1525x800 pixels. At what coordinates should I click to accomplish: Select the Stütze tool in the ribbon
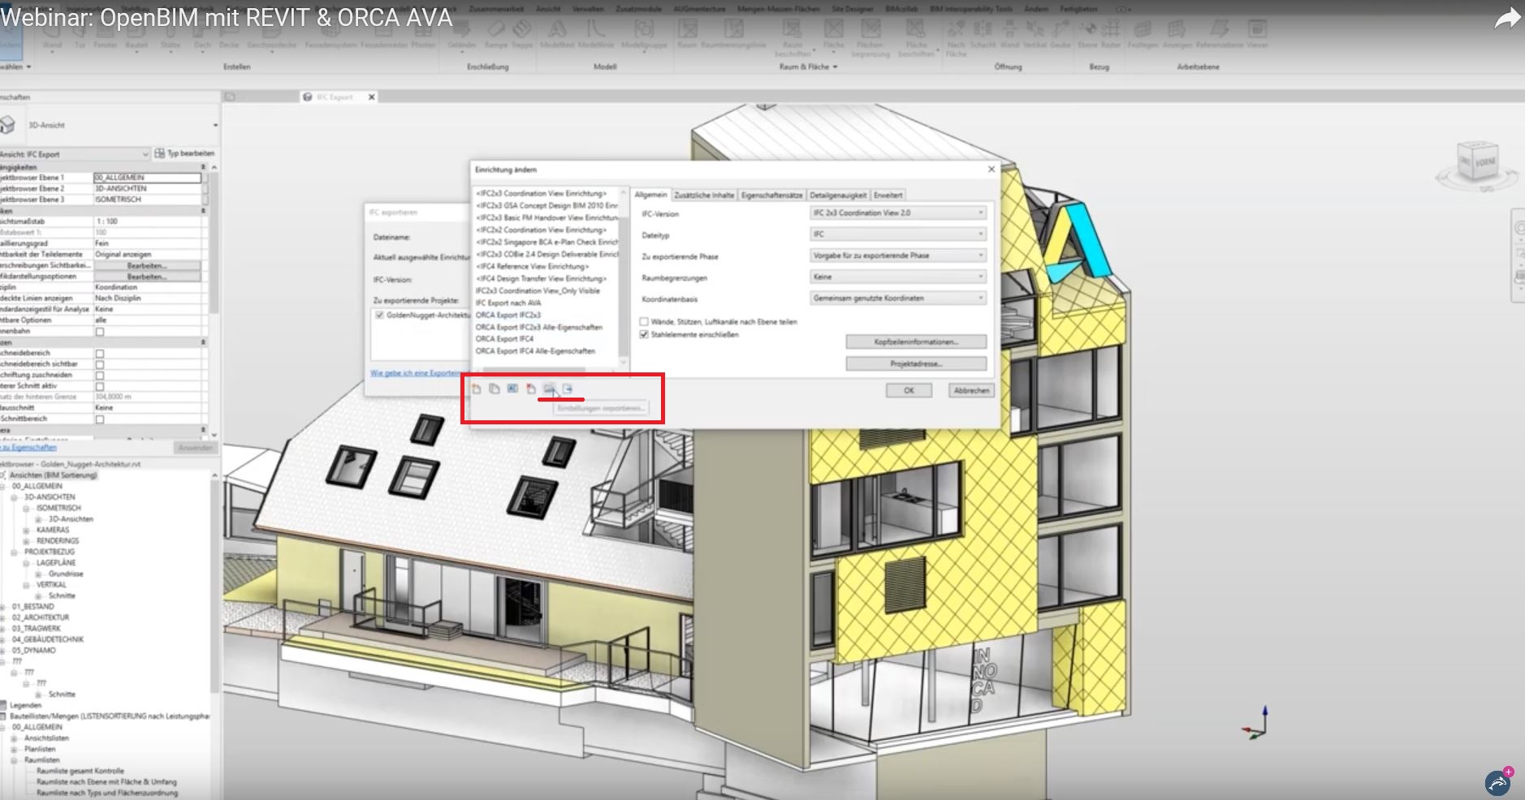[171, 35]
